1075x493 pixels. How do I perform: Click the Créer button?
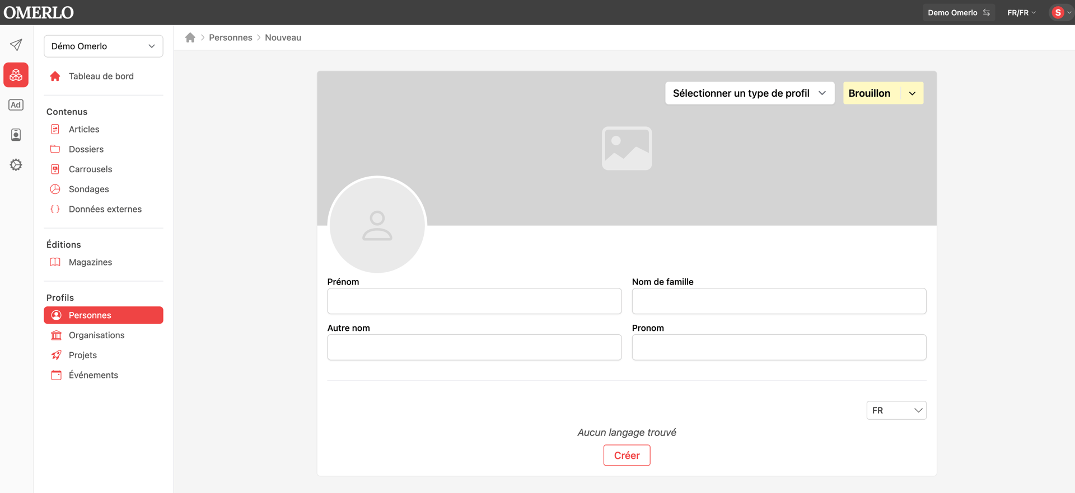point(627,456)
